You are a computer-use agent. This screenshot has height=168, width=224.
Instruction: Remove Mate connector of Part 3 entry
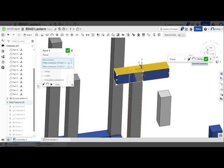(x=71, y=63)
